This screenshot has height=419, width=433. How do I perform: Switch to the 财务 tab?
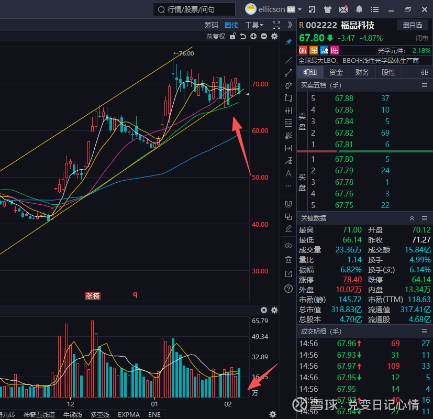click(362, 72)
